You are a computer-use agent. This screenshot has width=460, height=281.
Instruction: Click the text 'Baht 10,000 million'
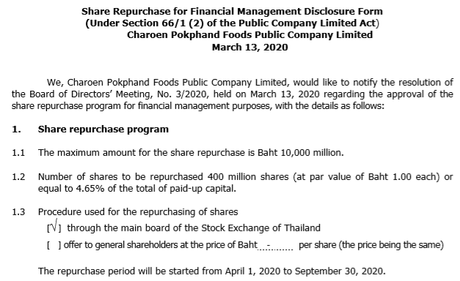click(299, 153)
